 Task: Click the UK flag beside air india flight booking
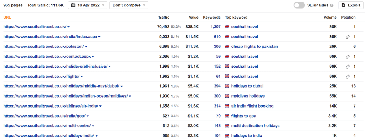[227, 106]
